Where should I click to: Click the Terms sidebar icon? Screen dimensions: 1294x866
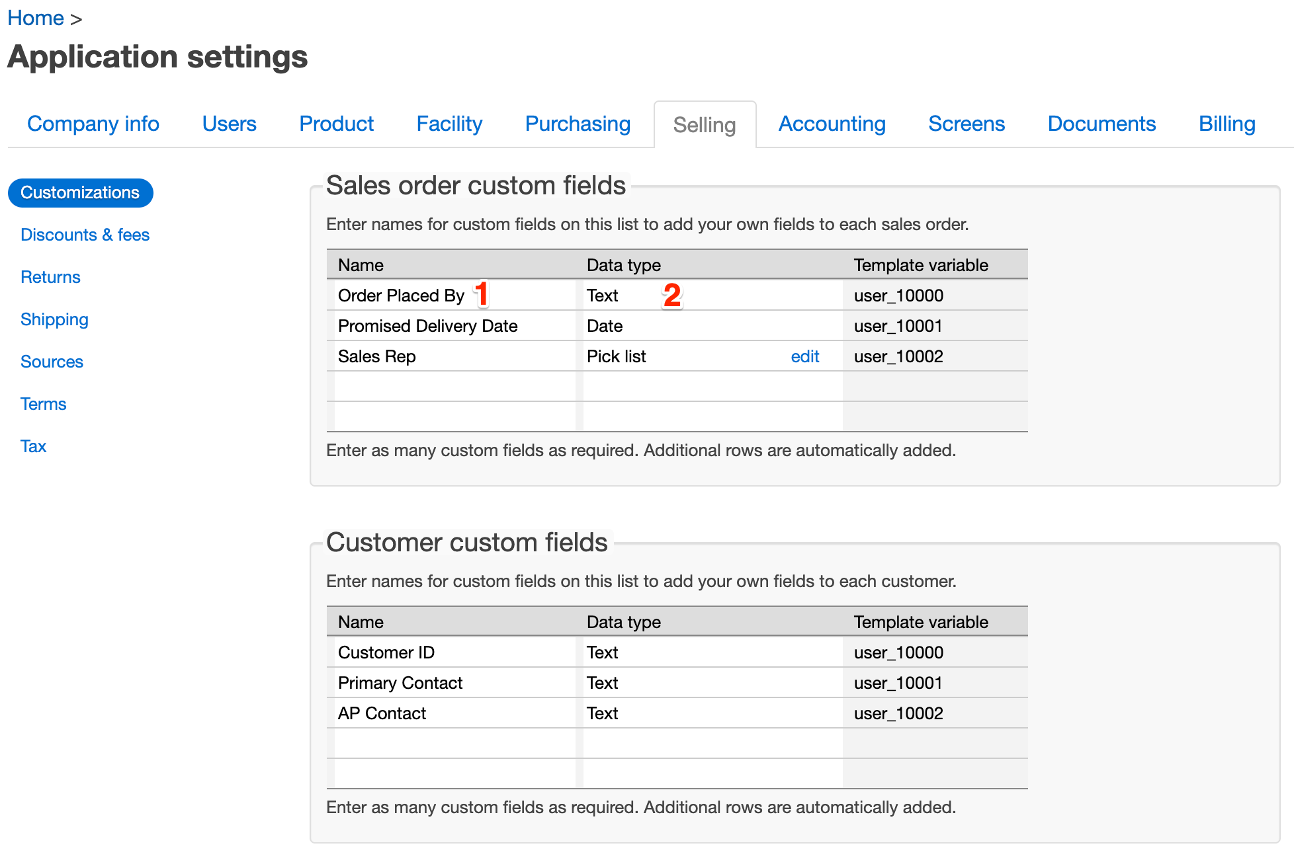[42, 404]
